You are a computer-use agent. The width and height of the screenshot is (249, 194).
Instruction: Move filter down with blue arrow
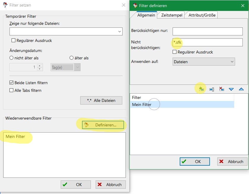[231, 89]
